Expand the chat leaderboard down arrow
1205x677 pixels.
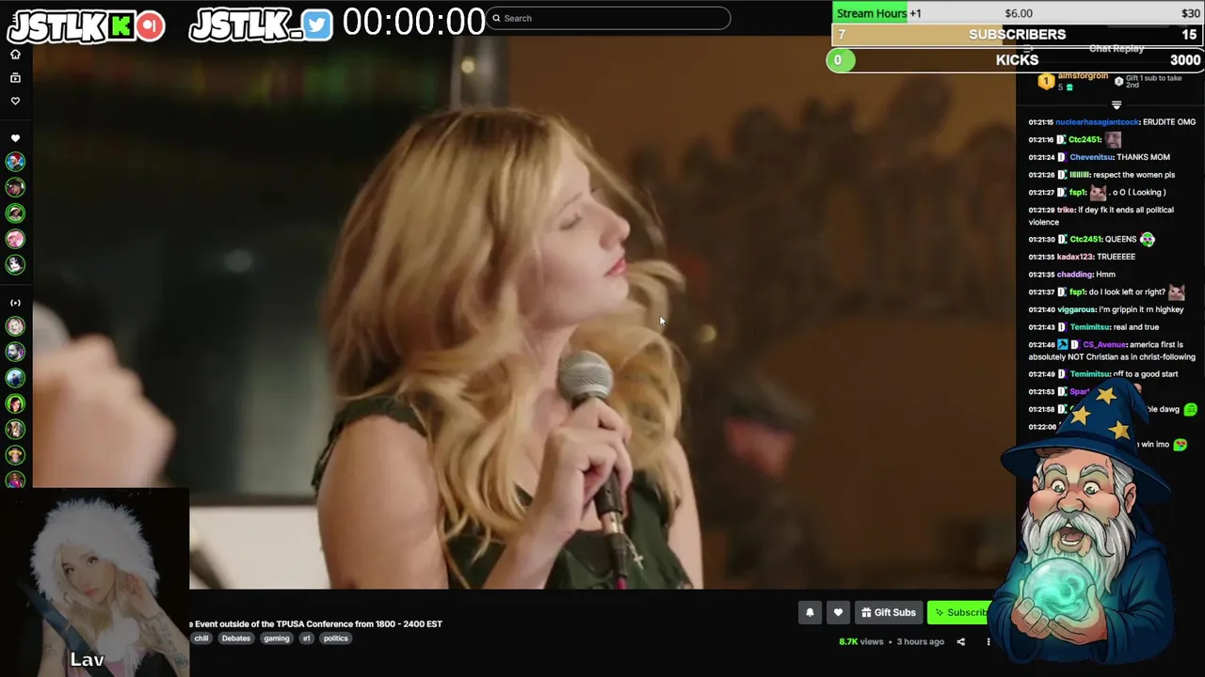1117,105
